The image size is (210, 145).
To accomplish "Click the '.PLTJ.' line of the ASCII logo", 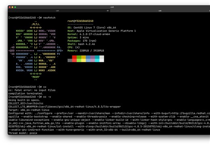I will [x=36, y=24].
